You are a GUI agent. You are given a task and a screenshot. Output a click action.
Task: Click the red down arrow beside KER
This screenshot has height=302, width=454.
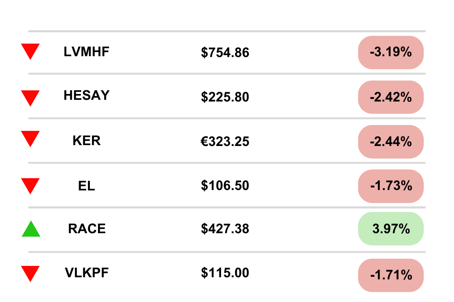(30, 139)
